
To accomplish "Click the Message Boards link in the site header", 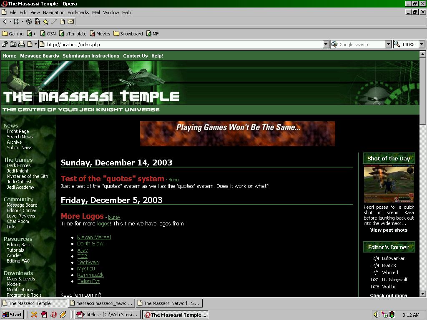I will 40,56.
